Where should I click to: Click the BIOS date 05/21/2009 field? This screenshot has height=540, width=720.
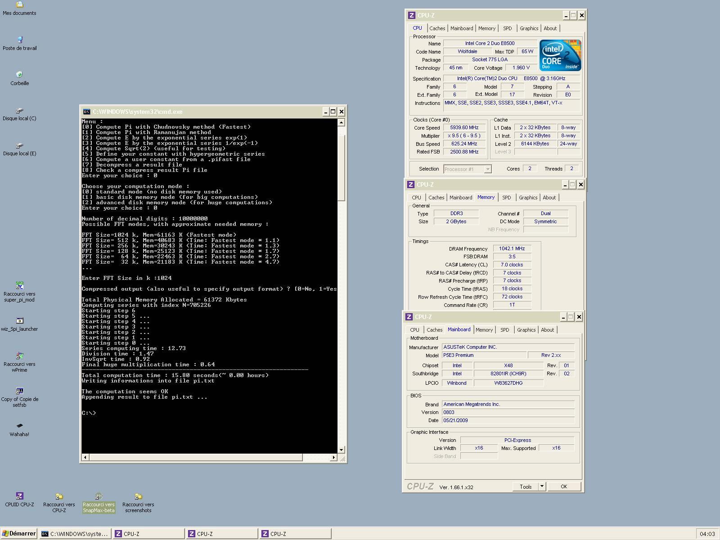[x=508, y=420]
